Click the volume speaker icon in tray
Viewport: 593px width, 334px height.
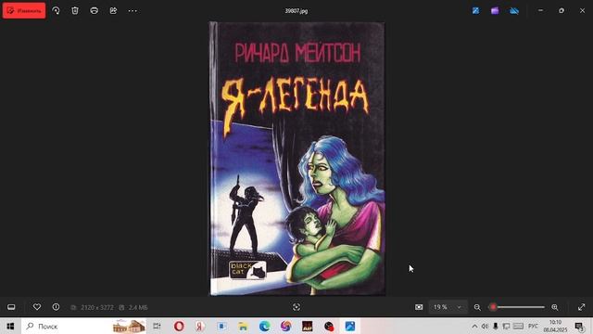[x=485, y=326]
